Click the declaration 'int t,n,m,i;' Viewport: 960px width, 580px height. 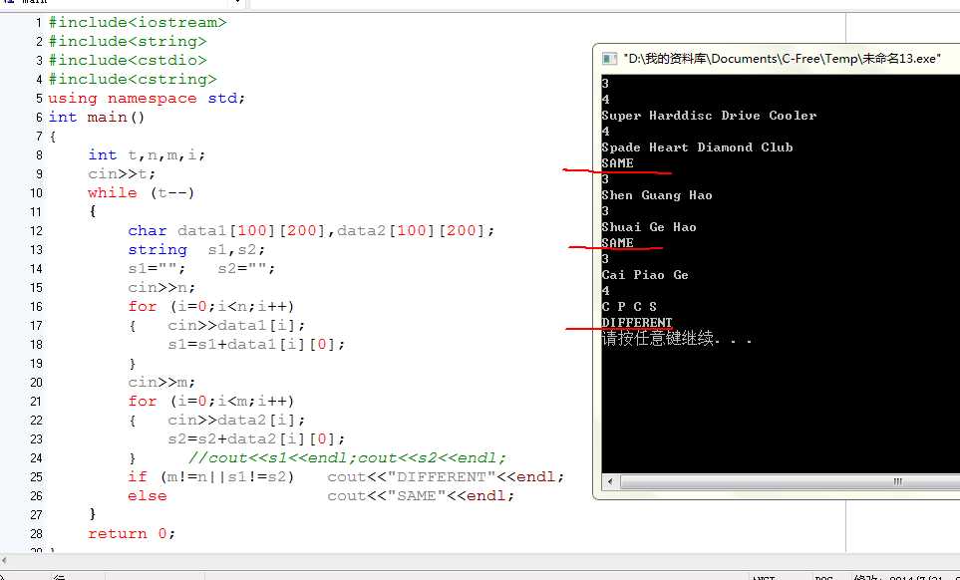[x=147, y=155]
